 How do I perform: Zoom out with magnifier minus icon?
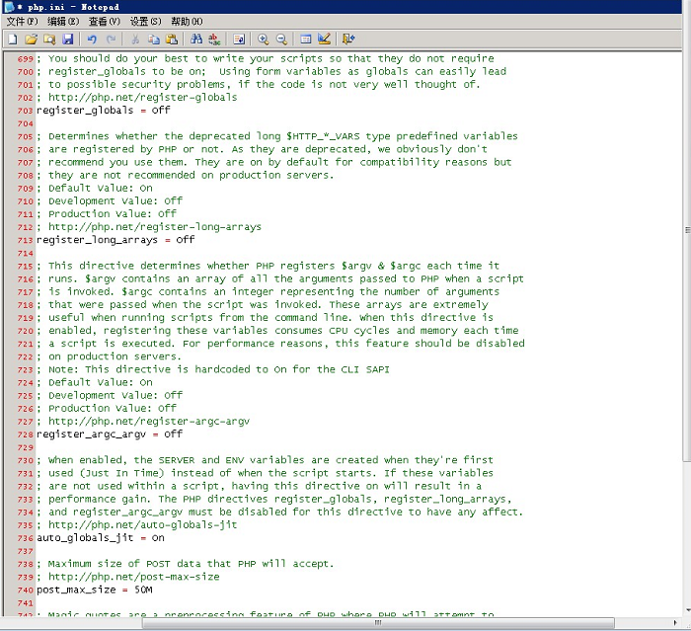tap(281, 39)
